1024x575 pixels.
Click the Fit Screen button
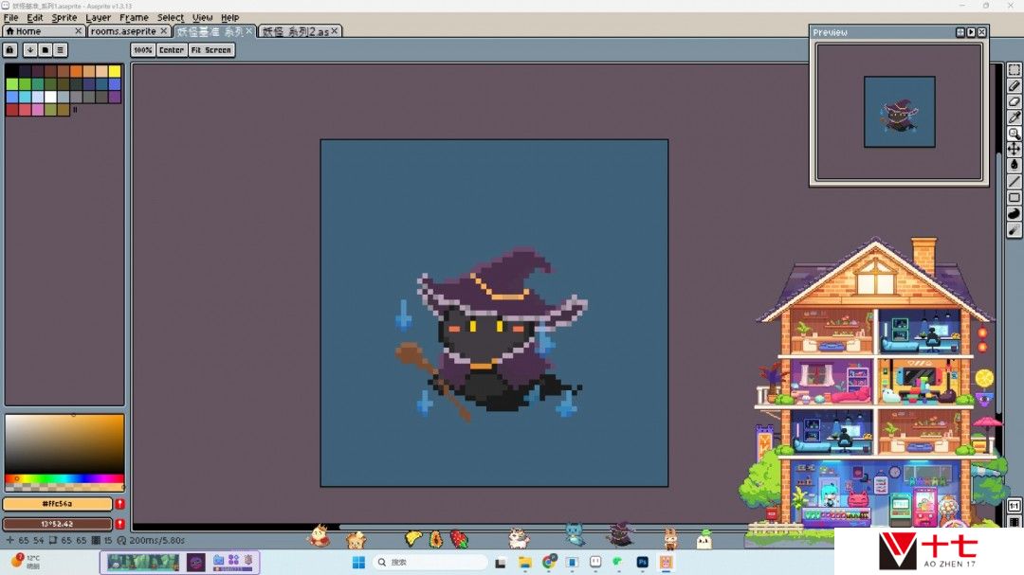pyautogui.click(x=210, y=49)
